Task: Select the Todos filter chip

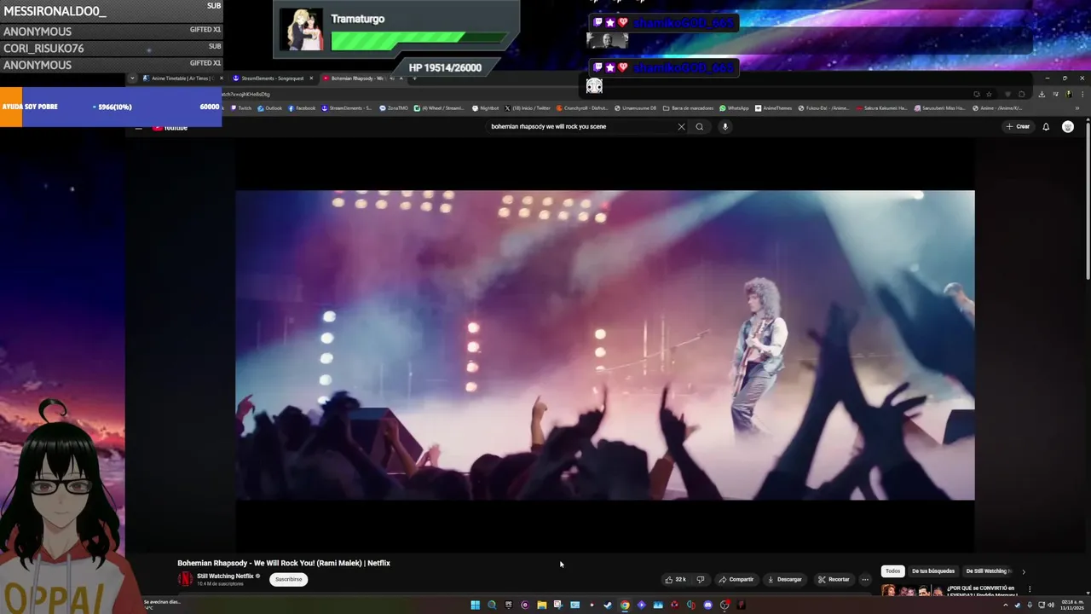Action: [x=892, y=571]
